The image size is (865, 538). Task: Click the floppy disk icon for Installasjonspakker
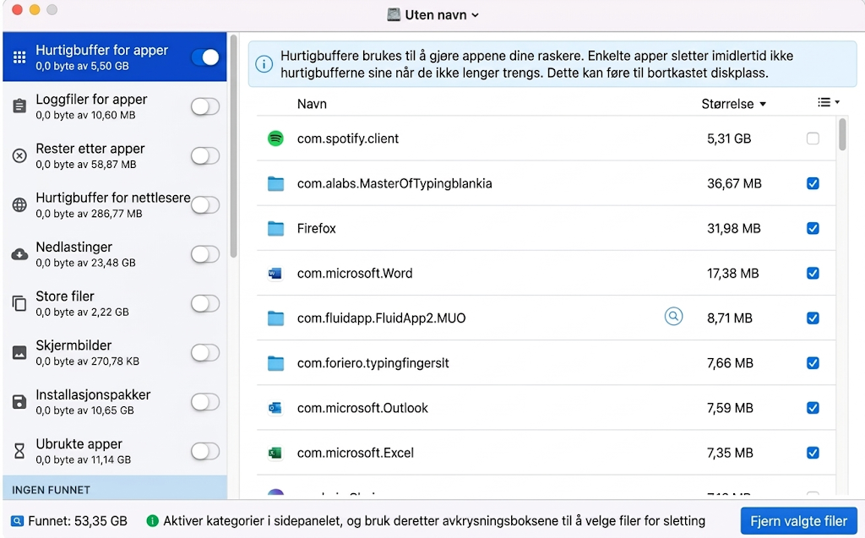19,402
